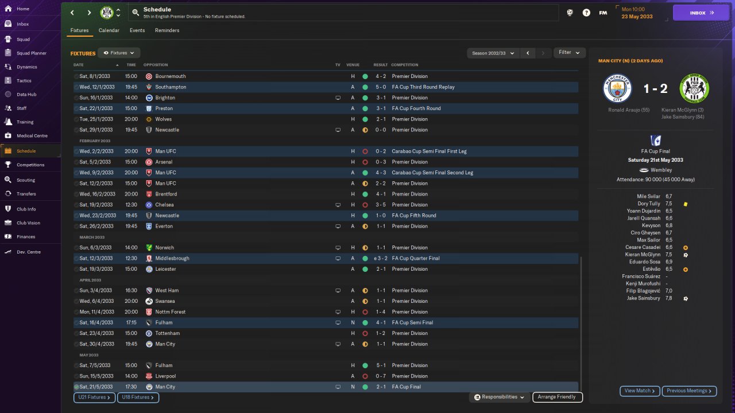
Task: Open the Transfers icon in the sidebar
Action: tap(8, 194)
